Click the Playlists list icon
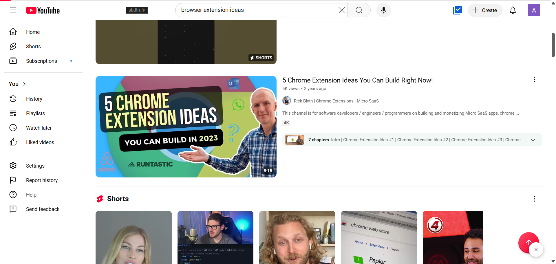This screenshot has height=264, width=556. [x=13, y=113]
